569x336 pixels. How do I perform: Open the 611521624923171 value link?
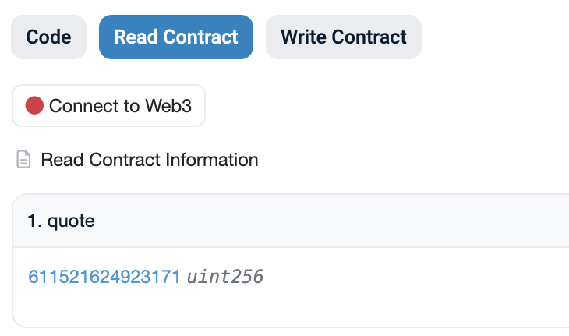coord(104,277)
